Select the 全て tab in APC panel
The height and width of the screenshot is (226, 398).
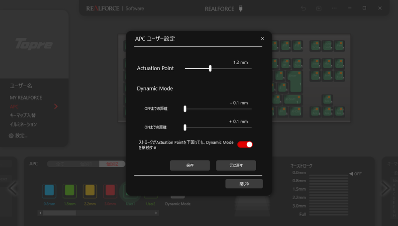click(x=60, y=164)
